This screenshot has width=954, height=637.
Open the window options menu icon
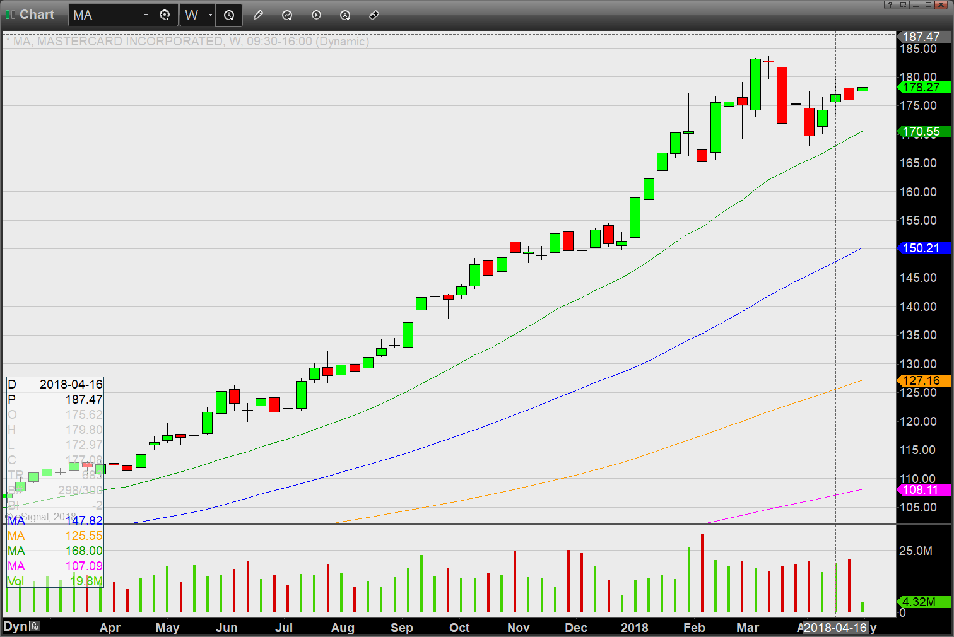[x=903, y=4]
